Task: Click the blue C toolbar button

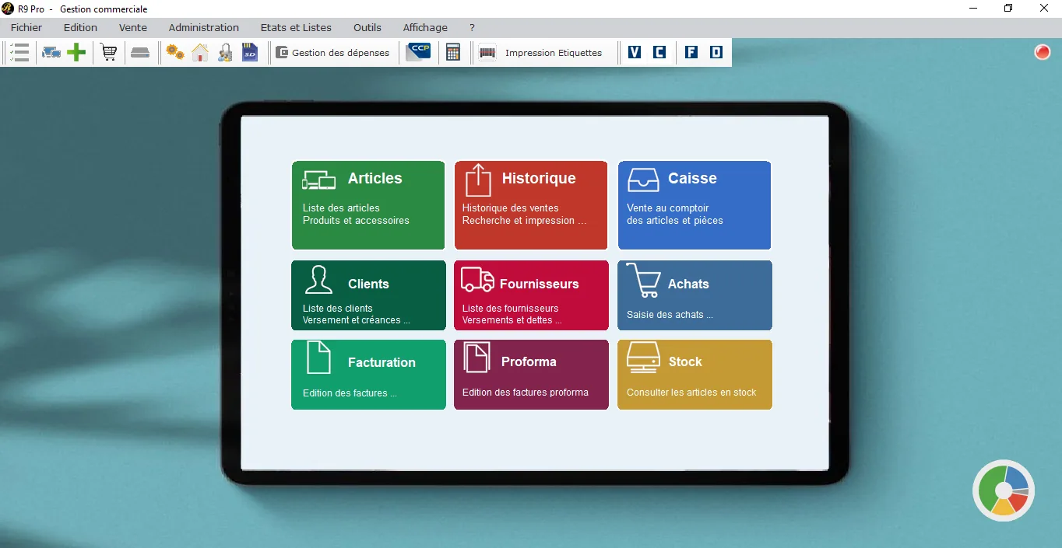Action: (659, 52)
